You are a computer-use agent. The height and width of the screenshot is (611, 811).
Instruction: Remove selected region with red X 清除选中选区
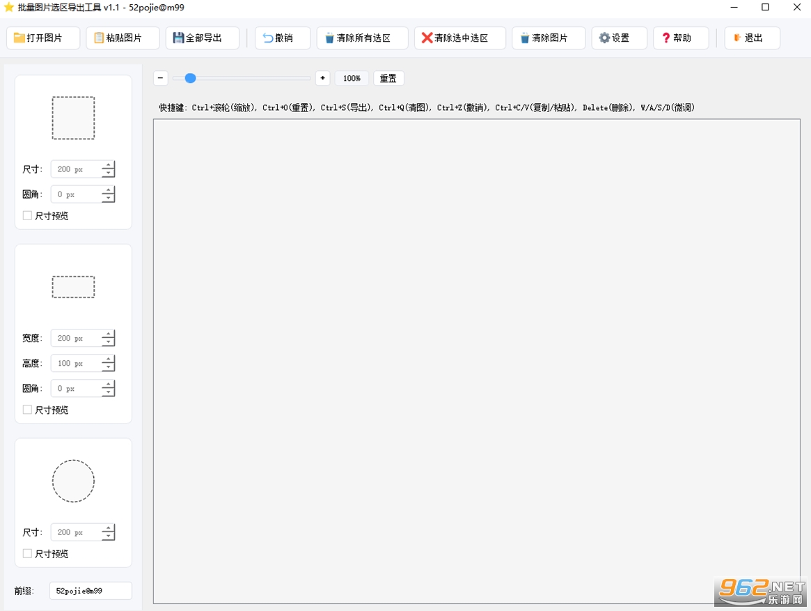[460, 38]
